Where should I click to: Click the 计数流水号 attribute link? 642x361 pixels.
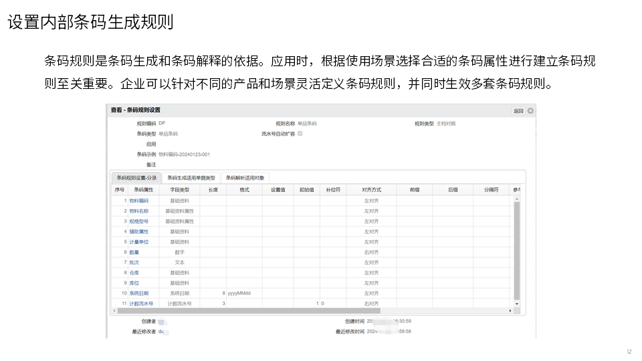coord(141,304)
